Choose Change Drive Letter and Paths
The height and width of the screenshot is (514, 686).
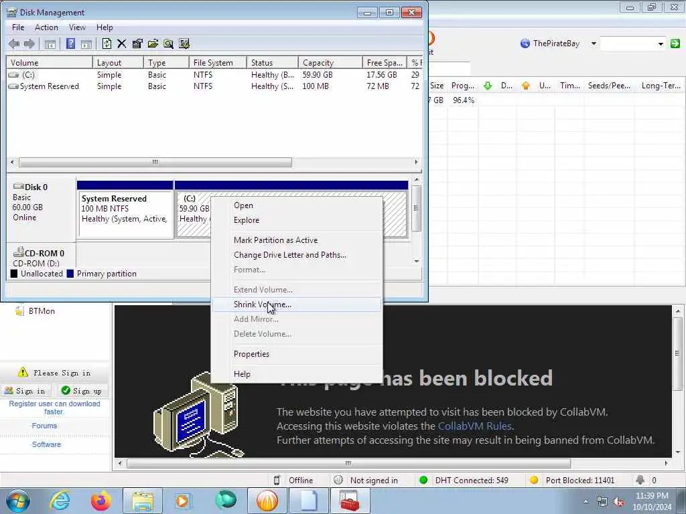tap(297, 255)
